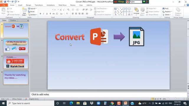Choose the right arrow shape
Viewport: 189px width, 106px height.
124,11
